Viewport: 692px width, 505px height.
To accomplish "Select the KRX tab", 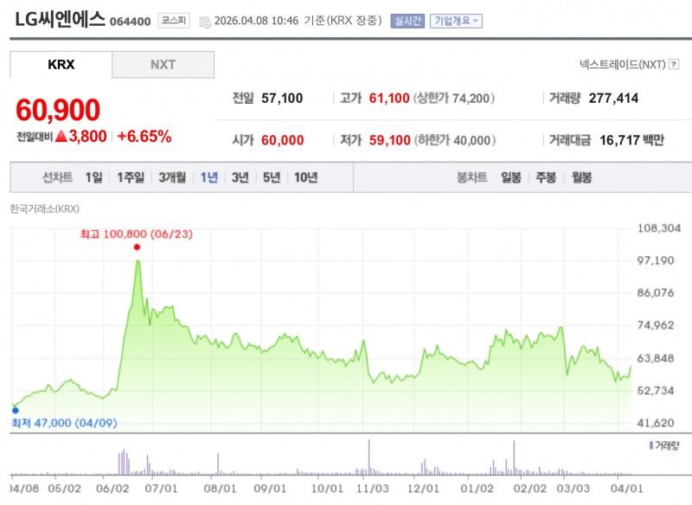I will coord(59,64).
